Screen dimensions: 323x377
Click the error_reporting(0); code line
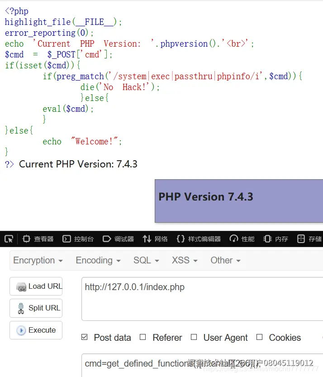pos(49,33)
